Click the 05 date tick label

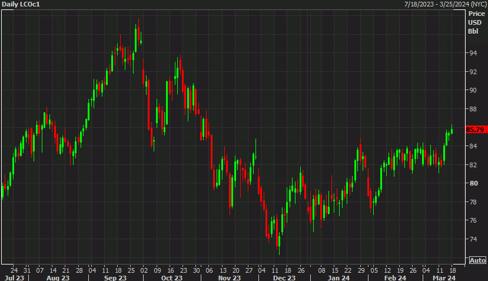click(x=374, y=270)
